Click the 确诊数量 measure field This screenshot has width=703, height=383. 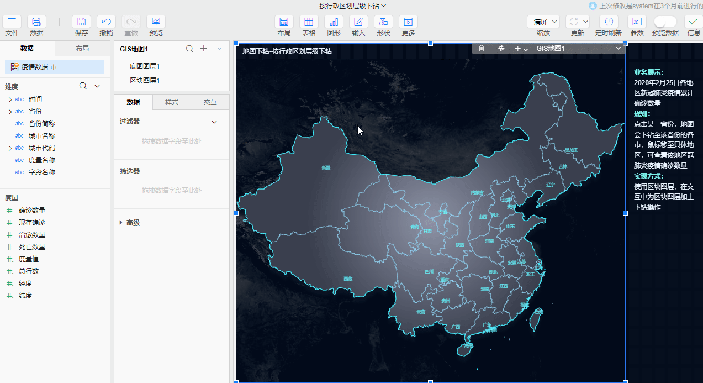click(x=32, y=211)
